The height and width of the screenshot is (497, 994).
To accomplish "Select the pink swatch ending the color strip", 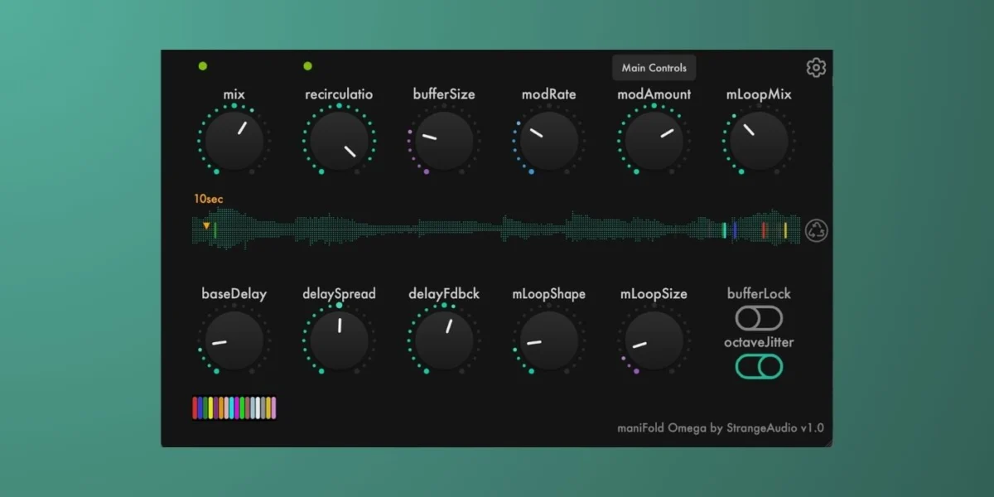I will (x=273, y=408).
